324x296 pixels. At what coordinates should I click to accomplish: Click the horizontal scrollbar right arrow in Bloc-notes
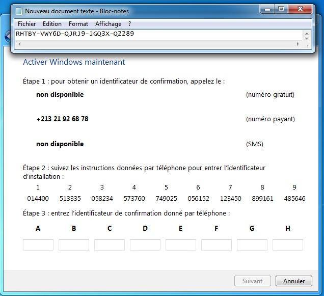pyautogui.click(x=298, y=44)
